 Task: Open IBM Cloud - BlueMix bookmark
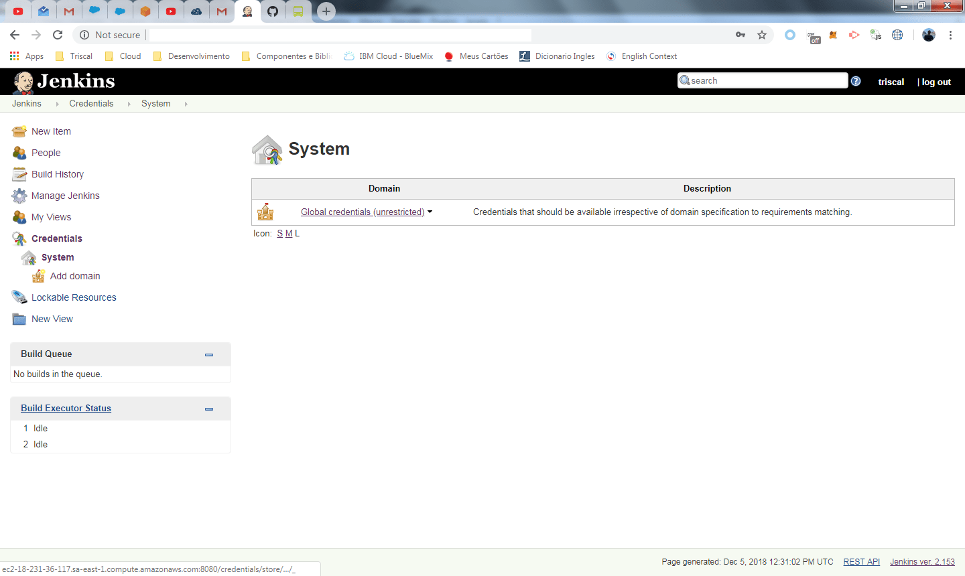pyautogui.click(x=389, y=56)
